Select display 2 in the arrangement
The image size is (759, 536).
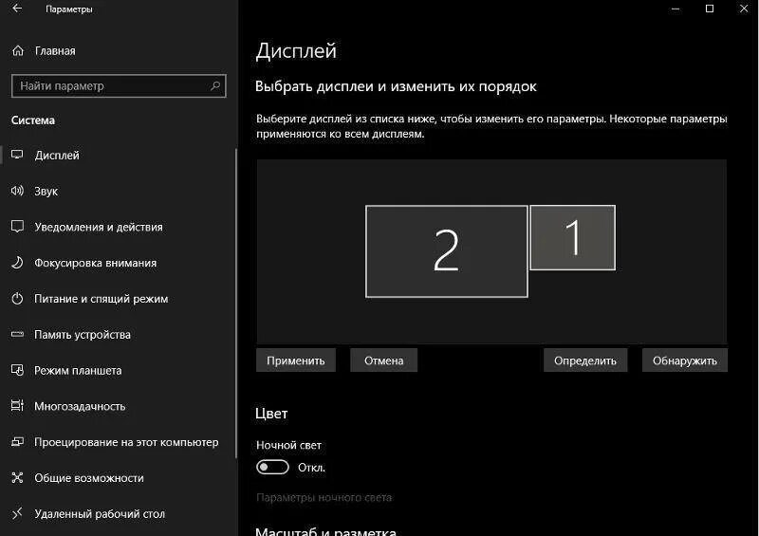(446, 250)
